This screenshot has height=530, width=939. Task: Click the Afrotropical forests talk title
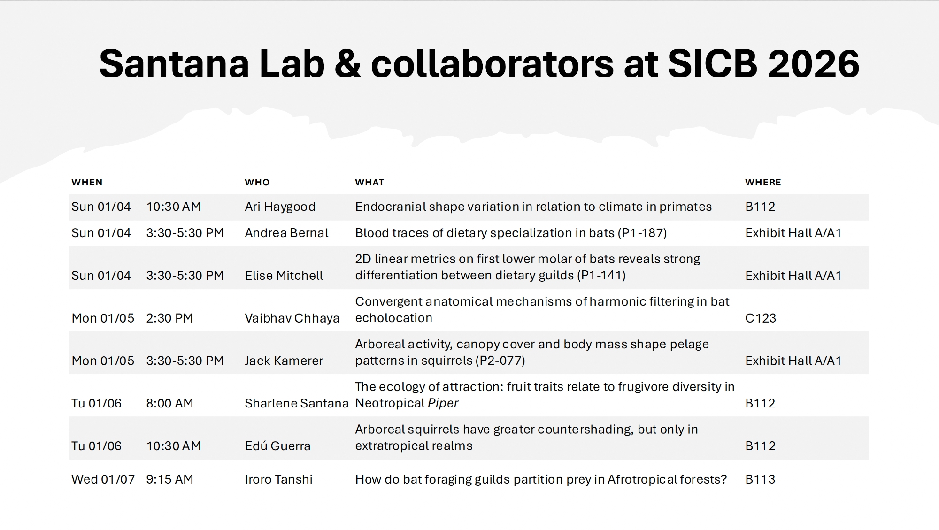coord(541,479)
